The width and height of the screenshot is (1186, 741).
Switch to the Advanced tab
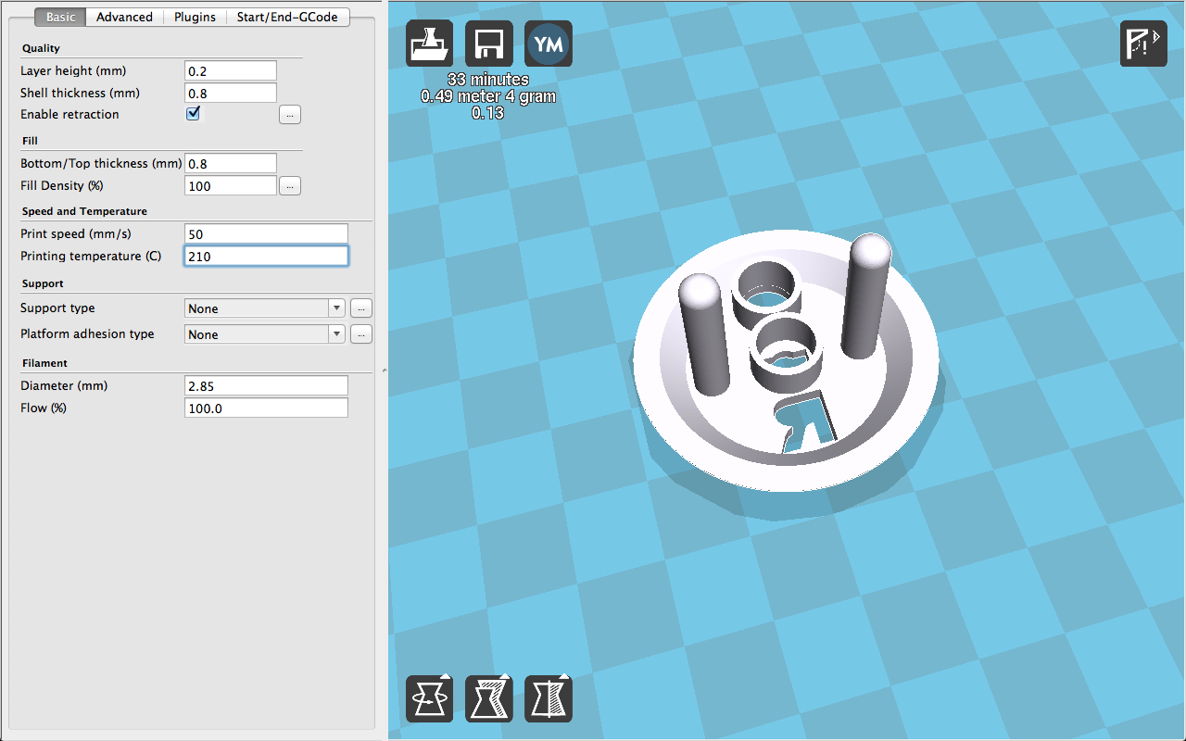(124, 17)
